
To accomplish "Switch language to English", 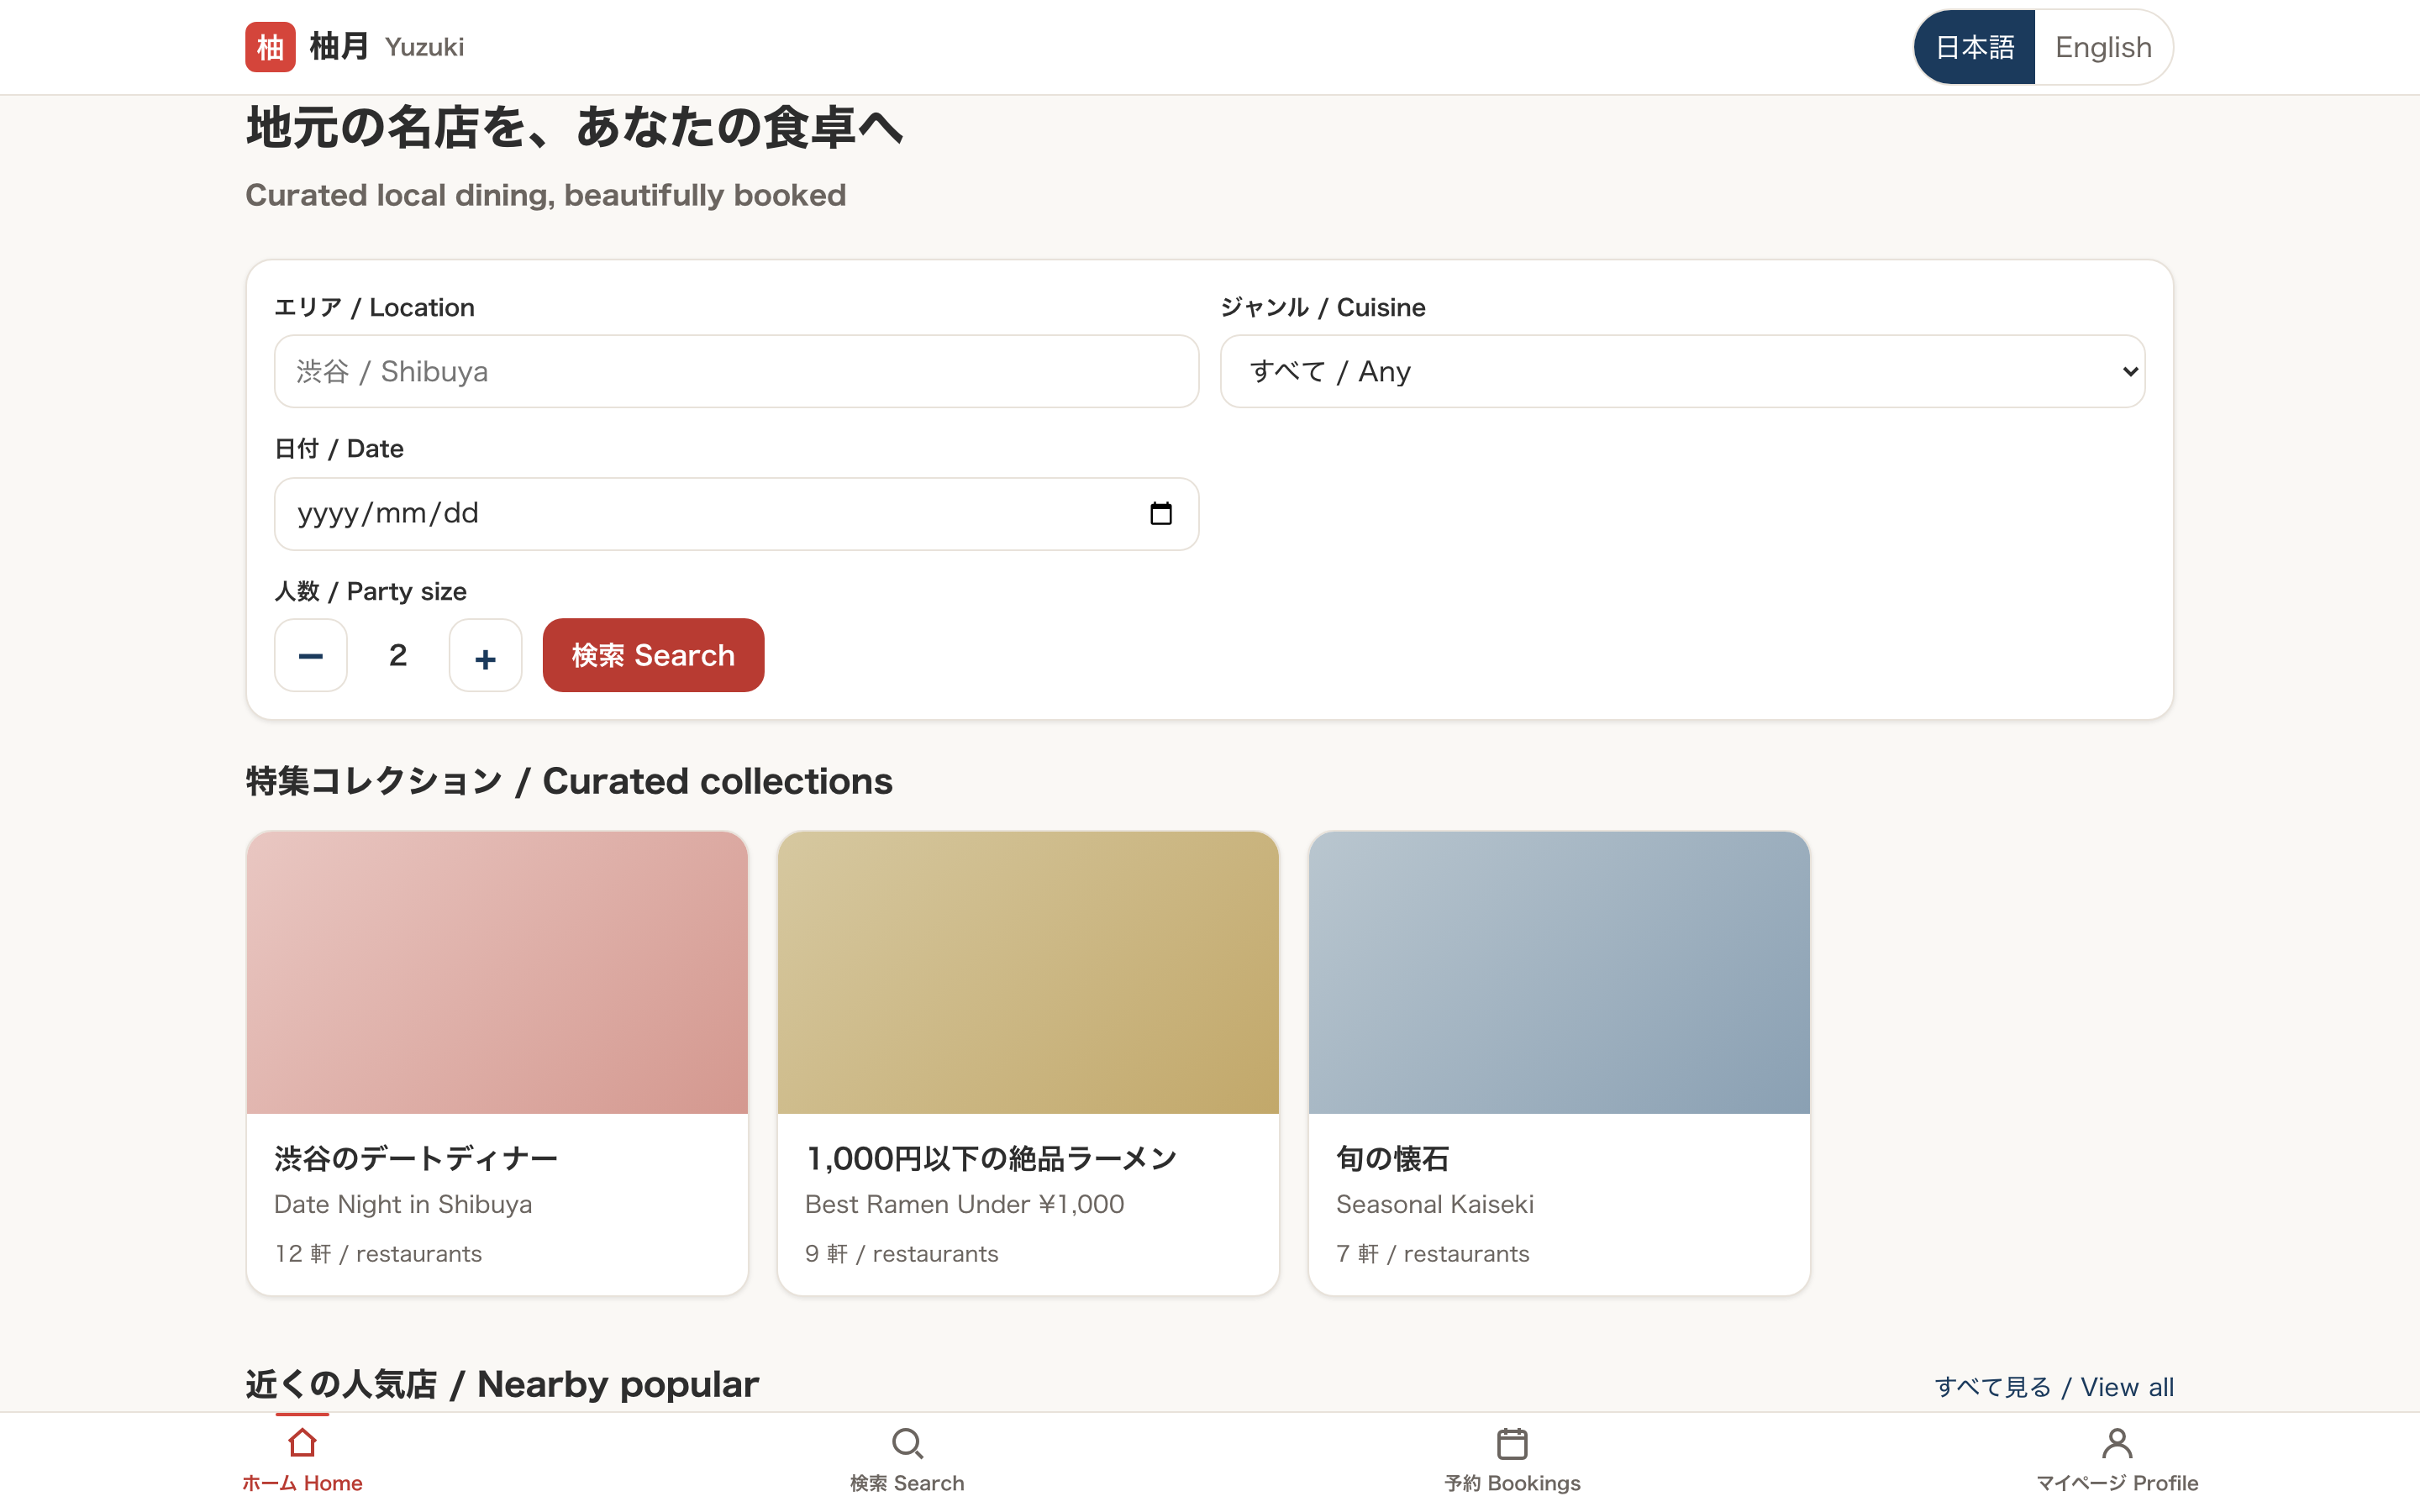I will (2103, 47).
